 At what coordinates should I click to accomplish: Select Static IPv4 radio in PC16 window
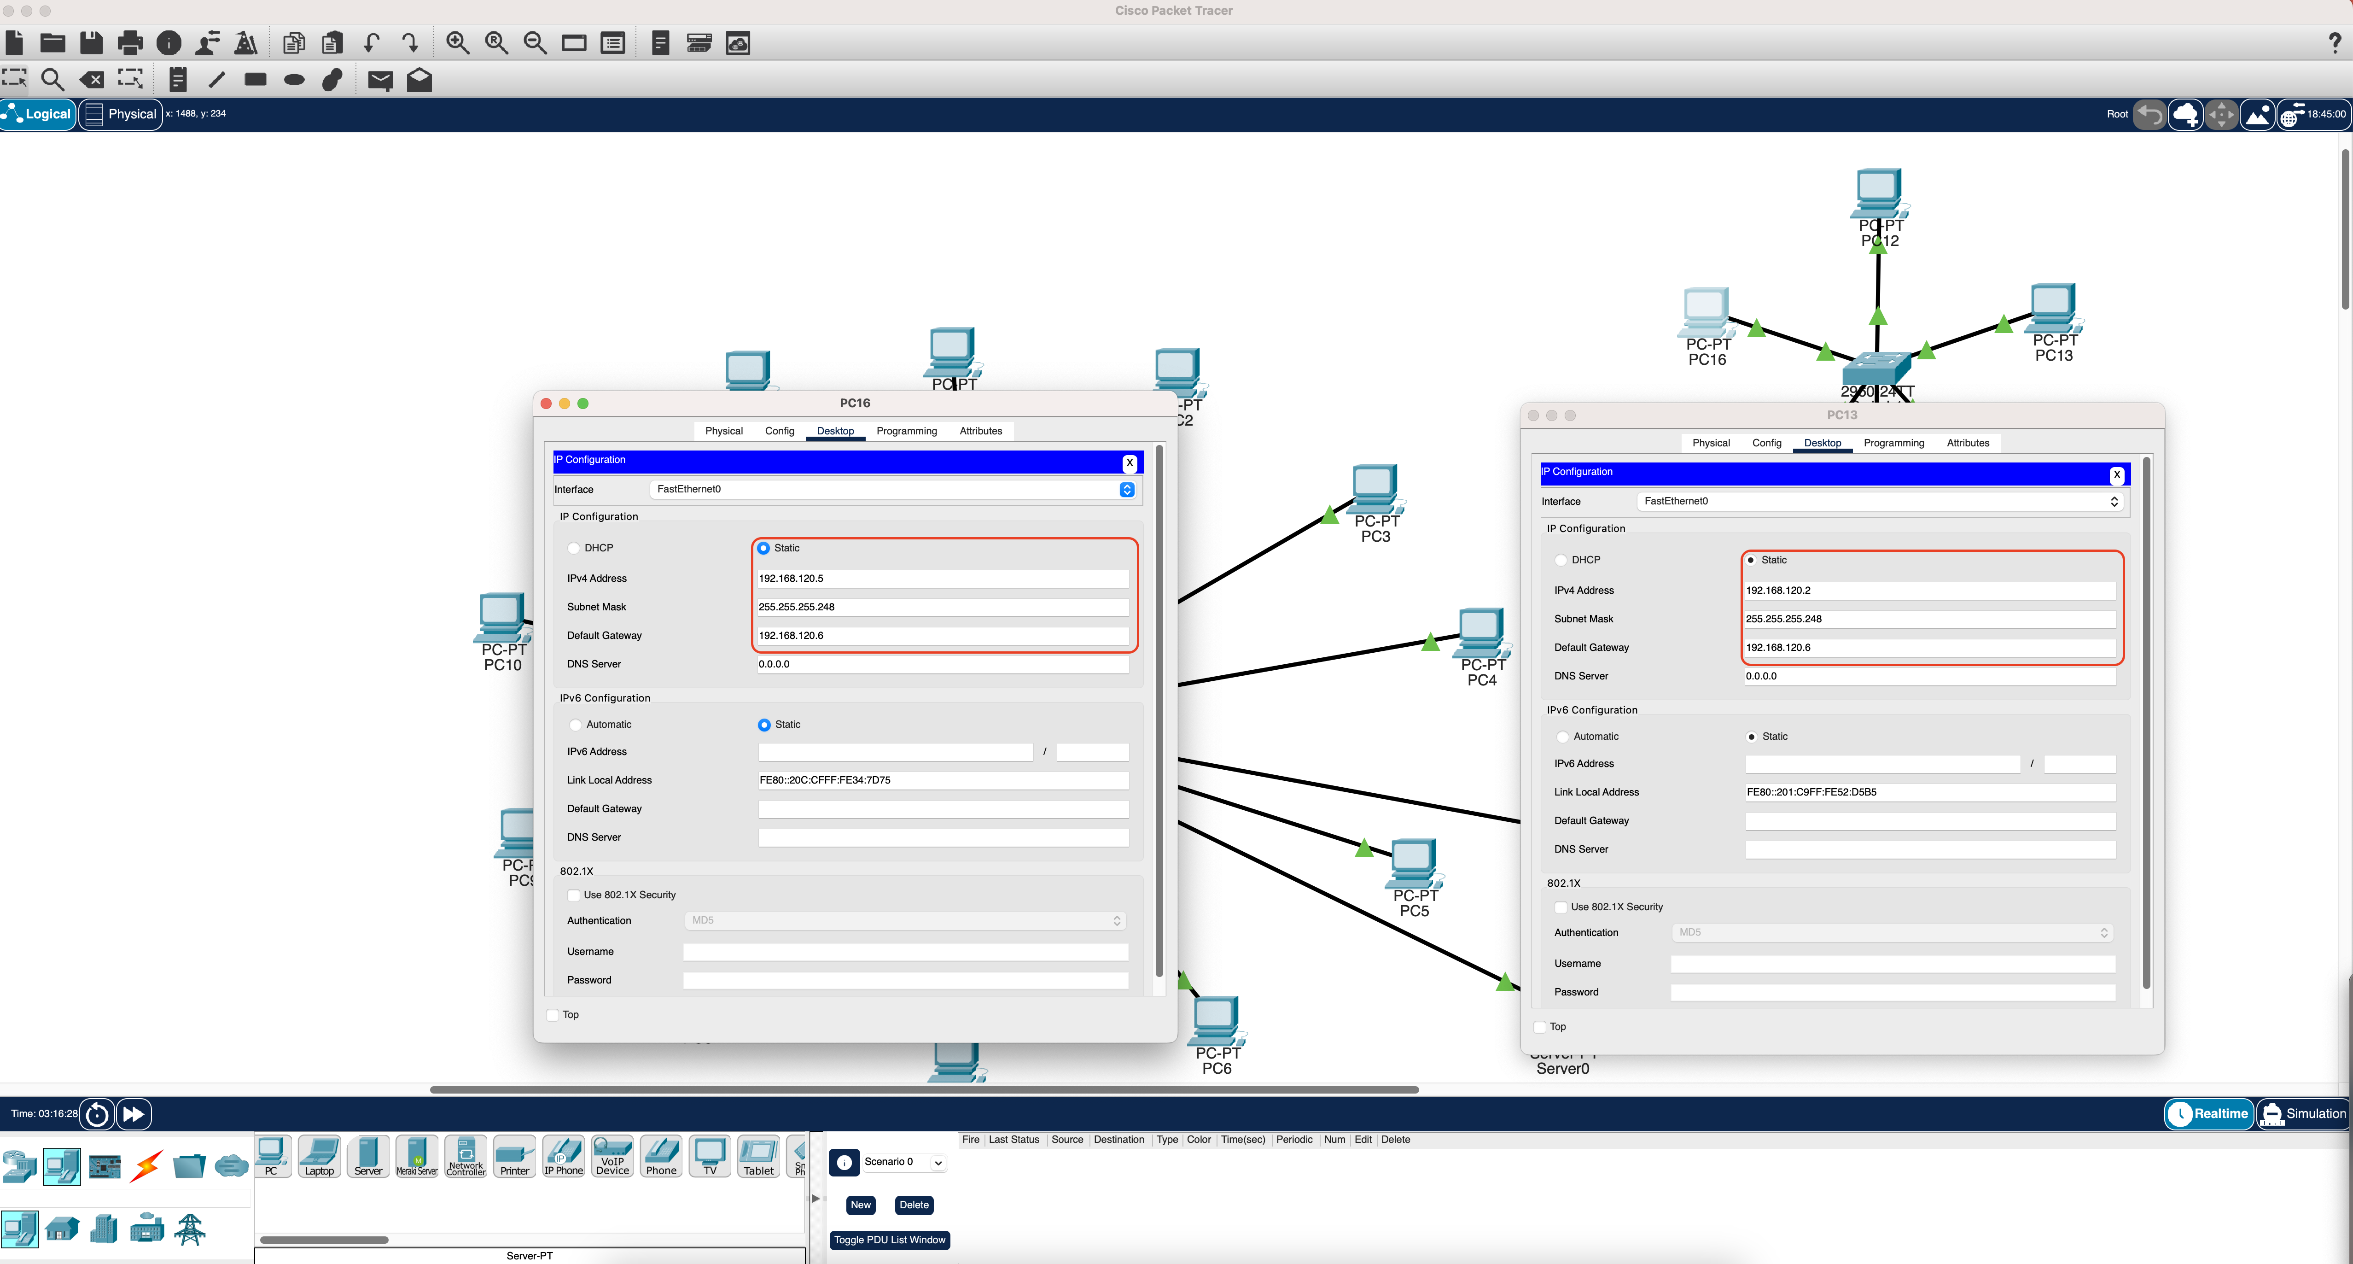(763, 548)
